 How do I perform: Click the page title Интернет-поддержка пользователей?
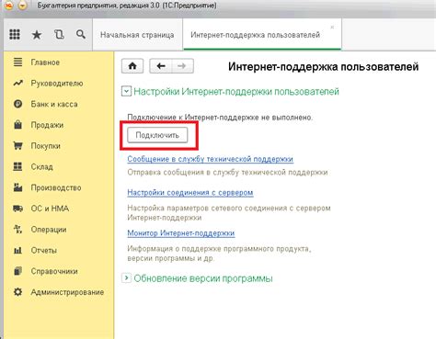[324, 66]
